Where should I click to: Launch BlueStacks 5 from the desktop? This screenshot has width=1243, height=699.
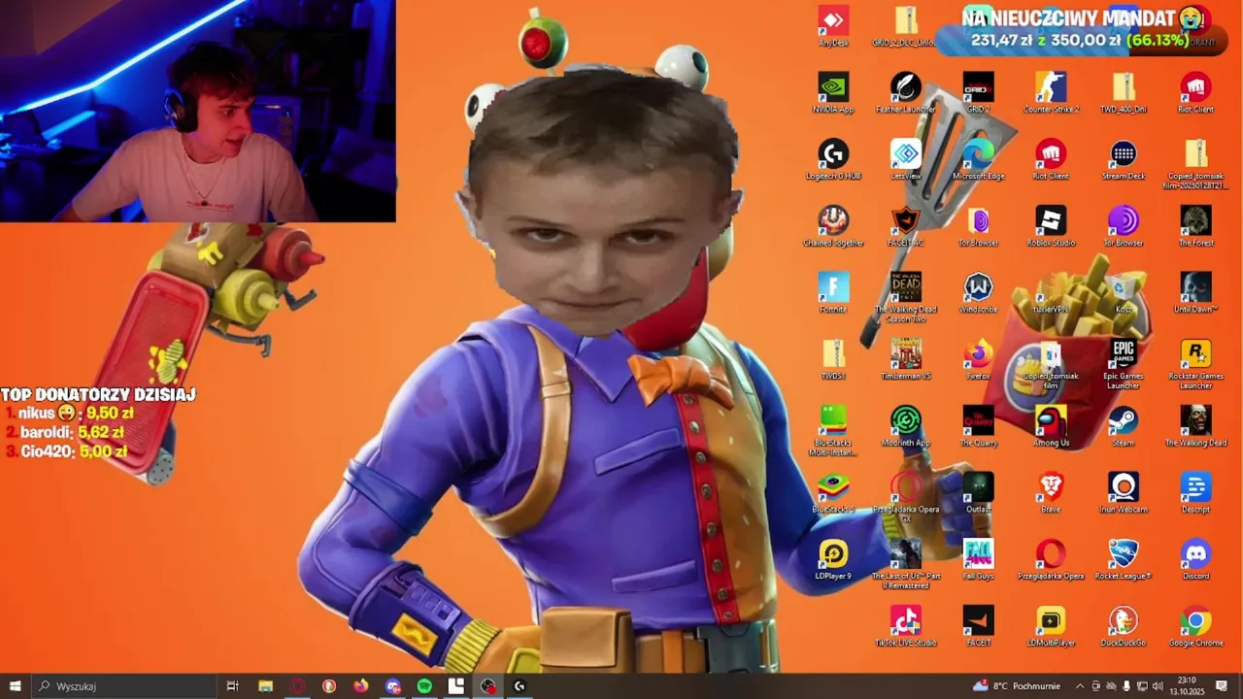click(x=833, y=493)
